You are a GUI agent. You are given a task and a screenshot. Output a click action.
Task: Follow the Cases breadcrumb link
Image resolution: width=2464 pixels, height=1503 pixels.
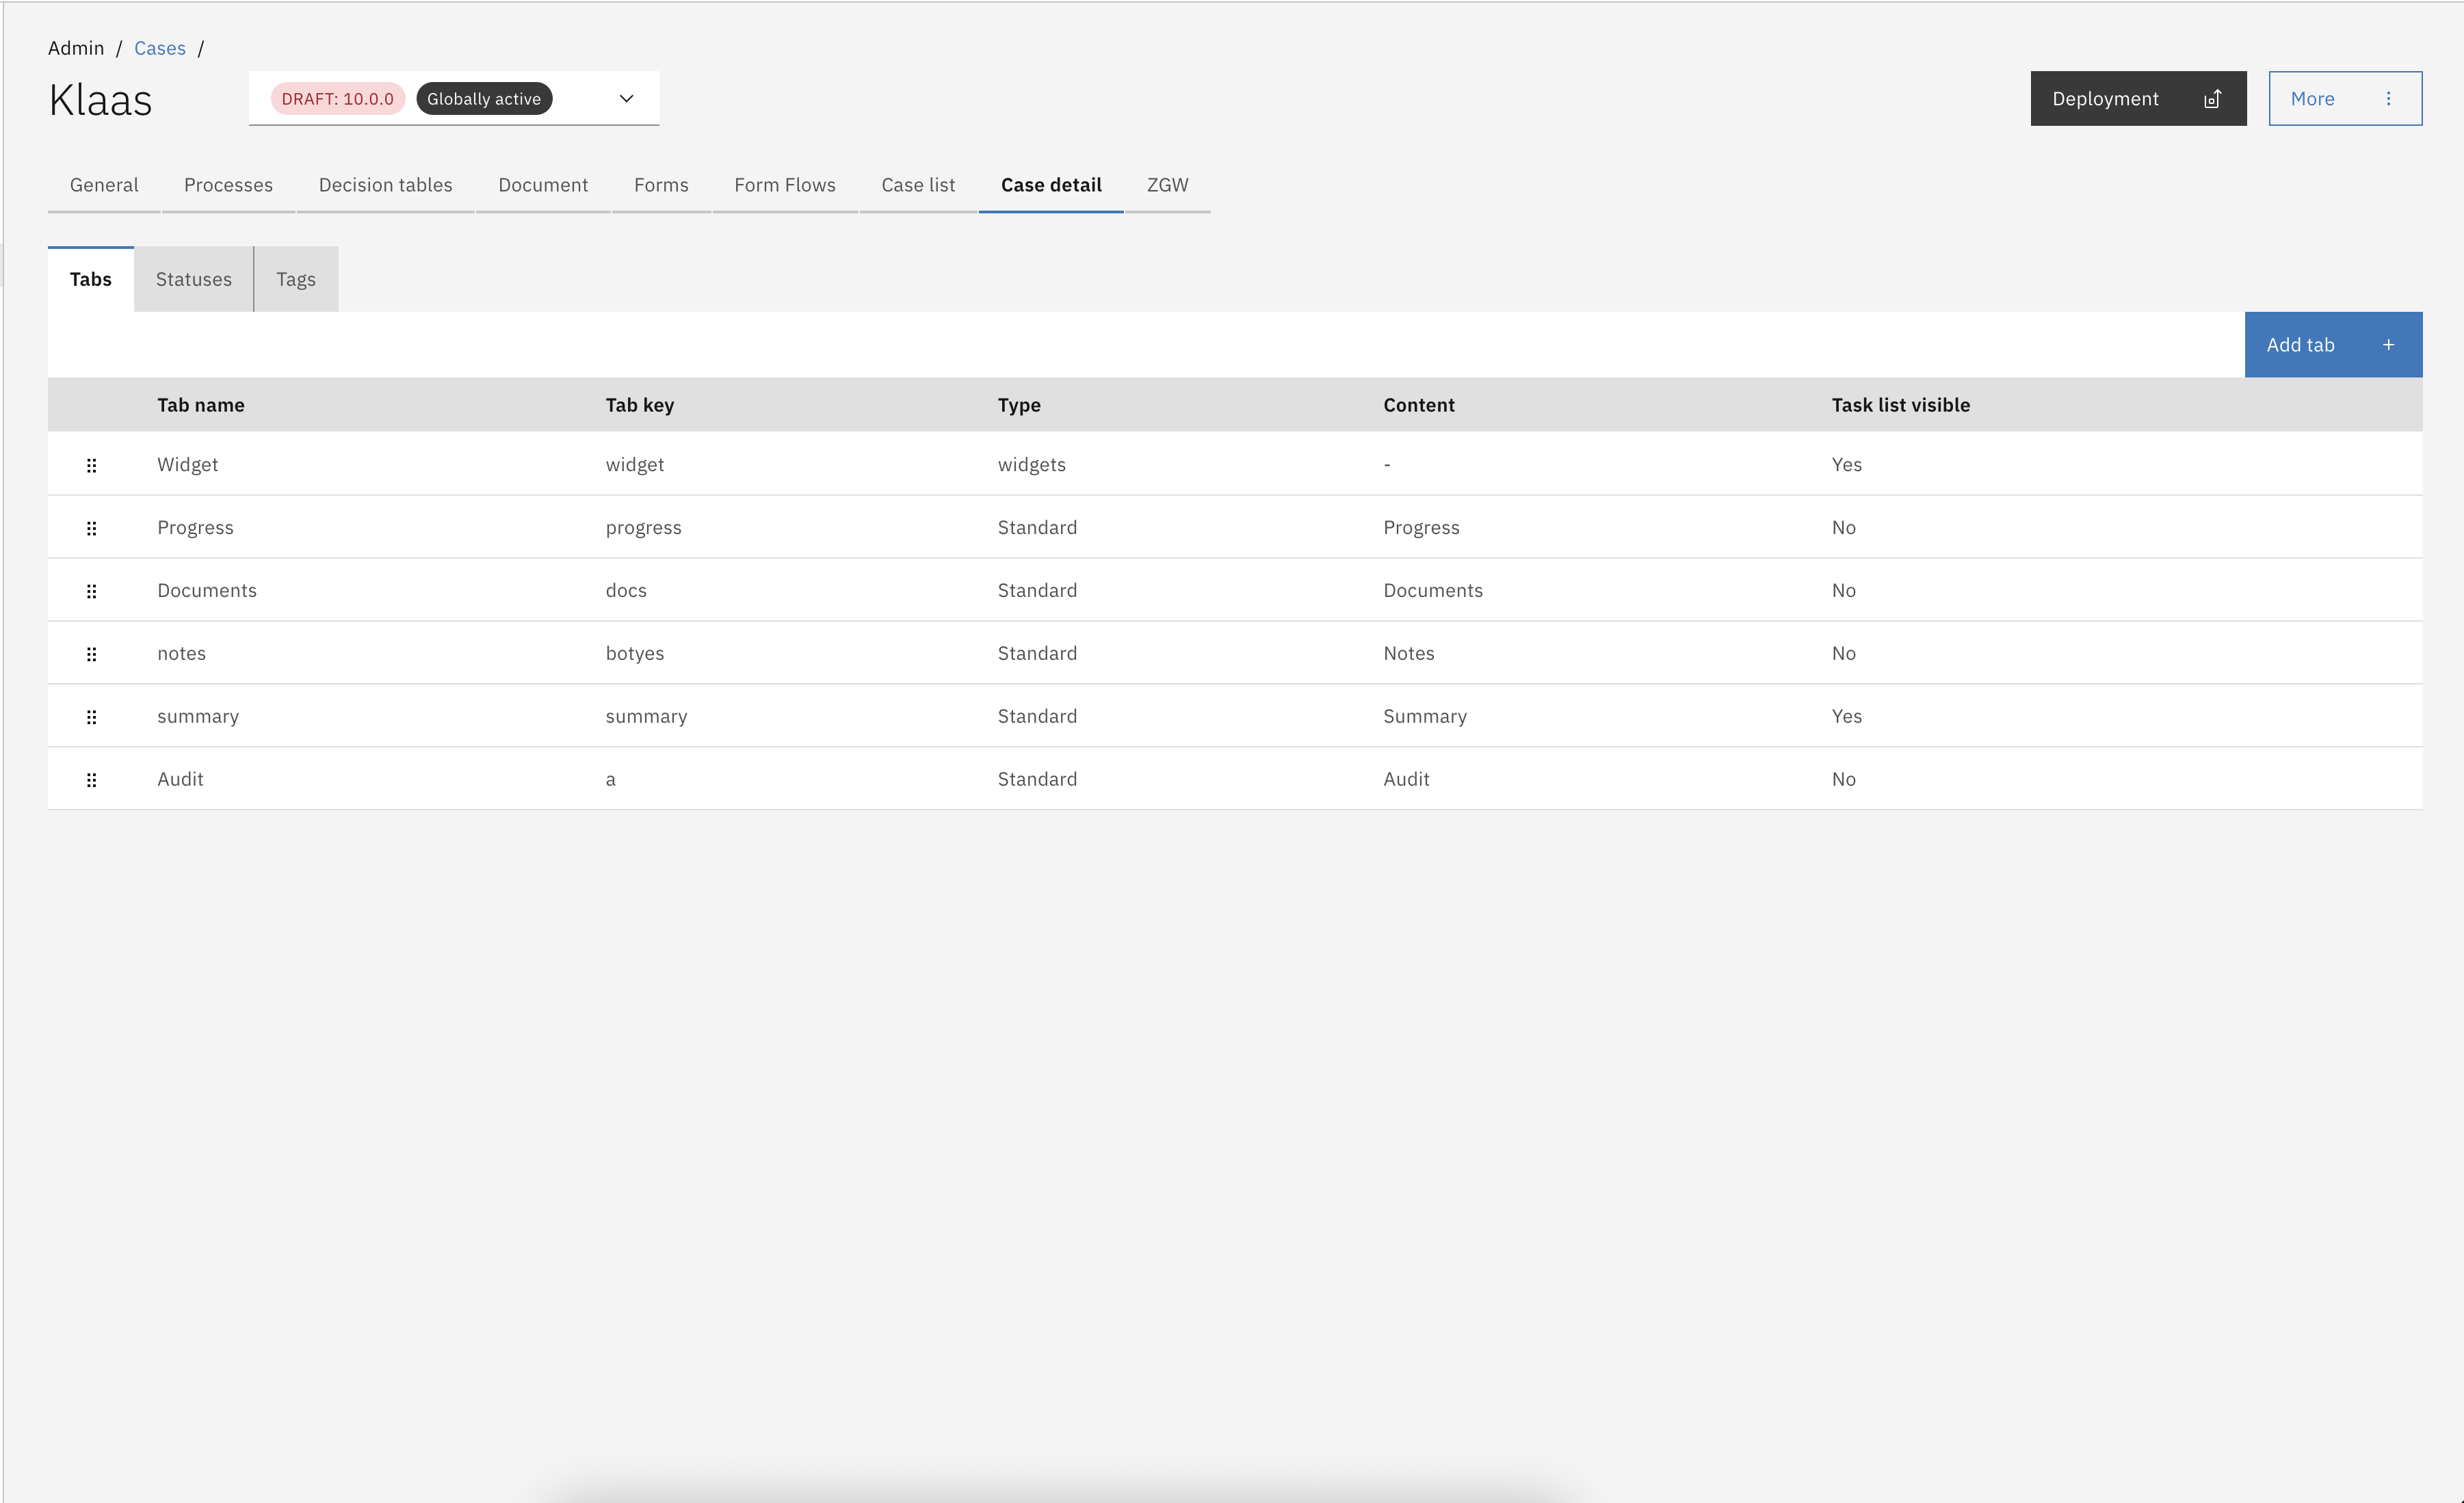click(159, 48)
